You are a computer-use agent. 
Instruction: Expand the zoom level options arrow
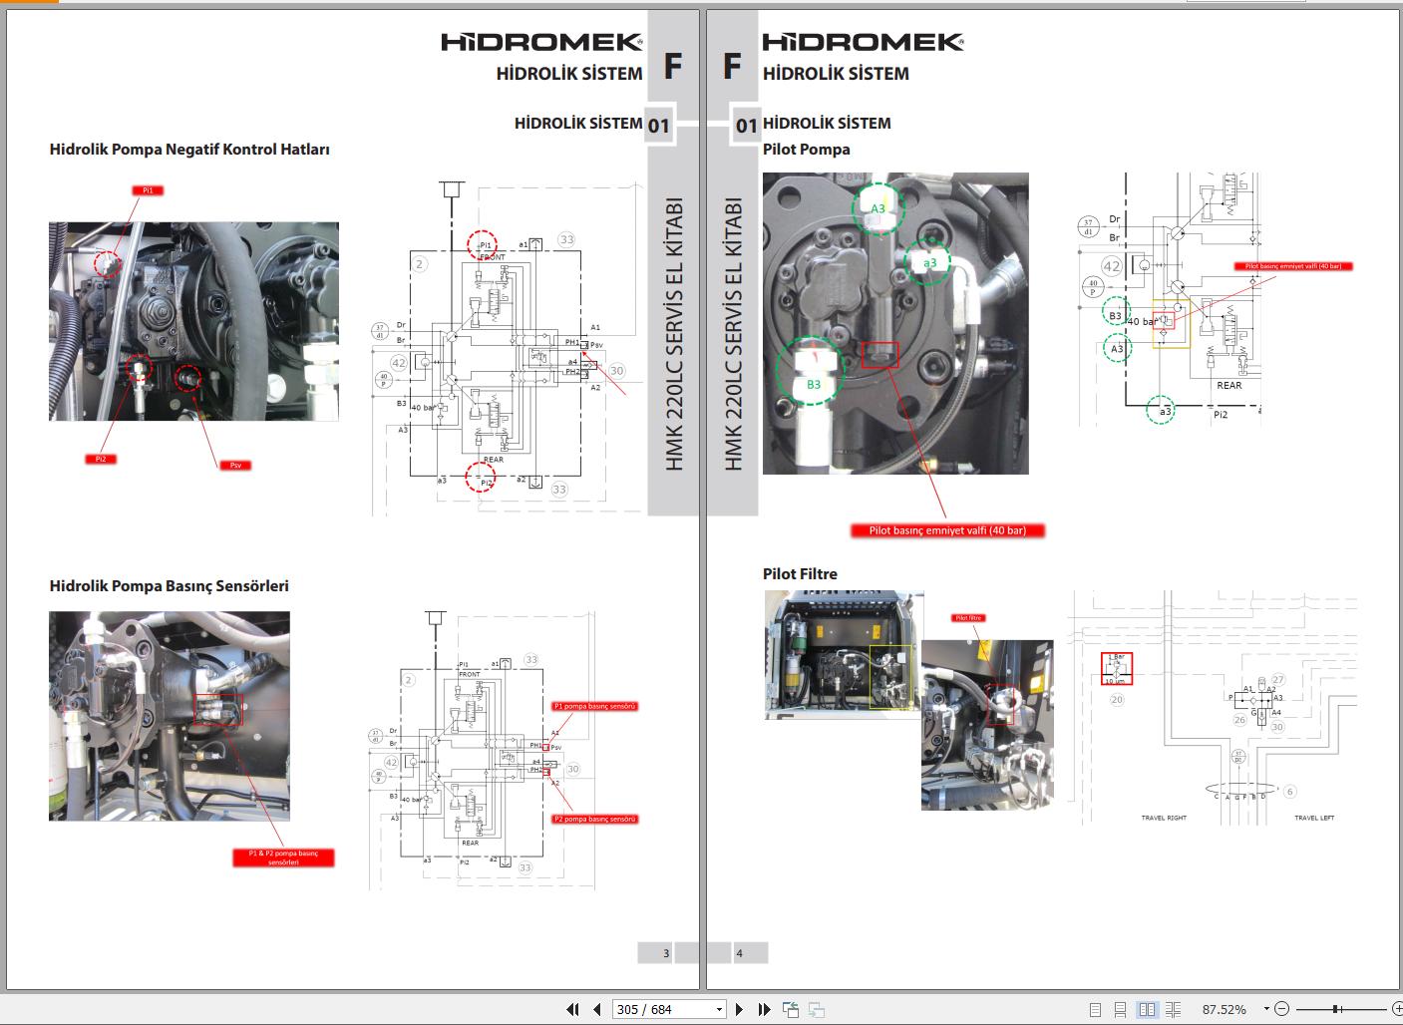coord(1266,1009)
